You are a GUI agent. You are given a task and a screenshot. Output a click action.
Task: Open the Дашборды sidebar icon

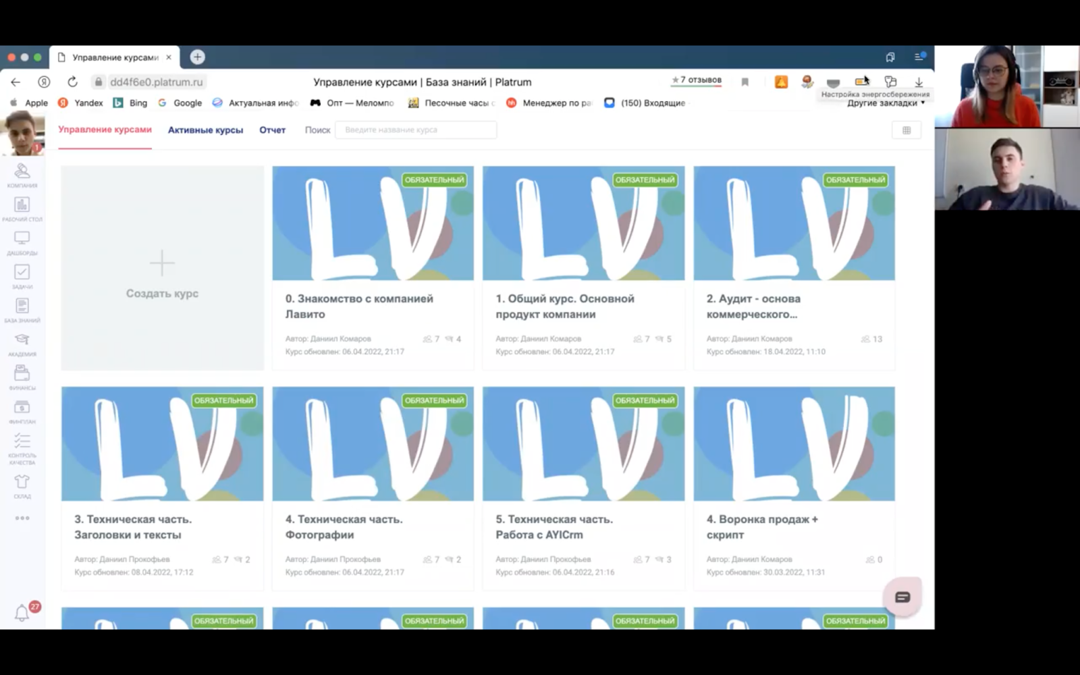[22, 243]
